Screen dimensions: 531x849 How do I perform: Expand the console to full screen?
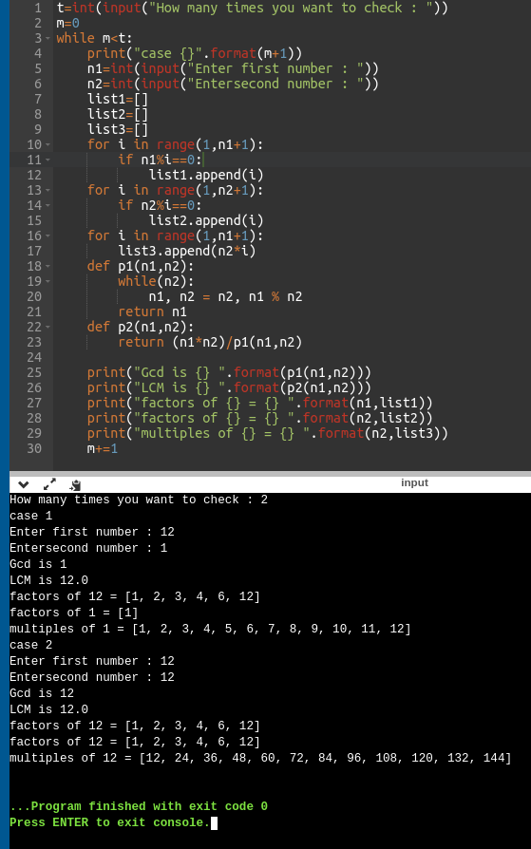[49, 484]
